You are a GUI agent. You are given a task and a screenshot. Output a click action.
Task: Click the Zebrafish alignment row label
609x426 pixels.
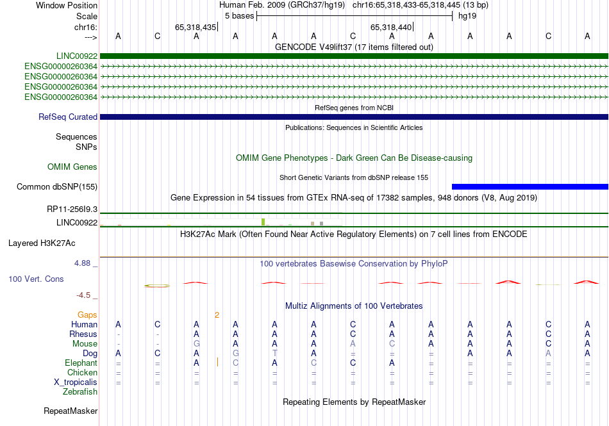point(80,392)
